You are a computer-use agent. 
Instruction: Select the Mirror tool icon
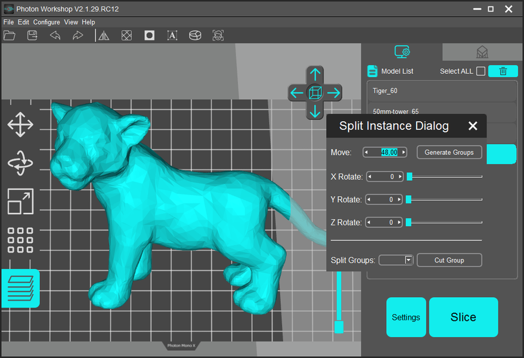[x=104, y=36]
